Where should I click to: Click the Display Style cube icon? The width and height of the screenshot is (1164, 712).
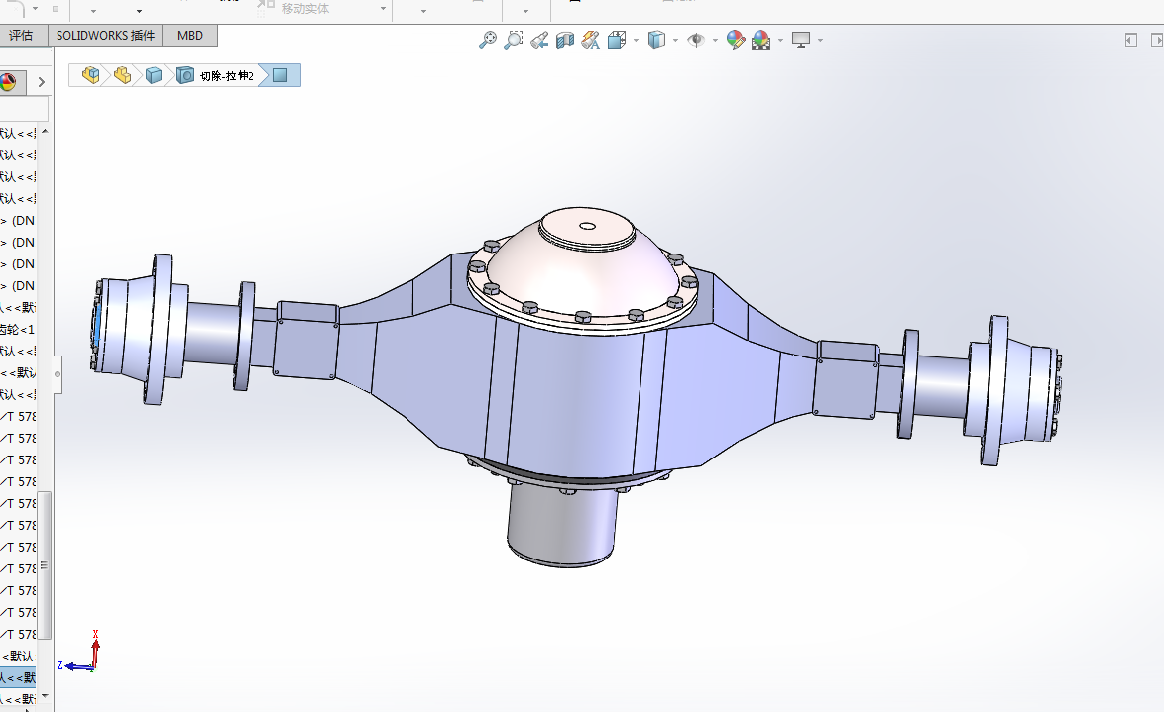[x=655, y=40]
